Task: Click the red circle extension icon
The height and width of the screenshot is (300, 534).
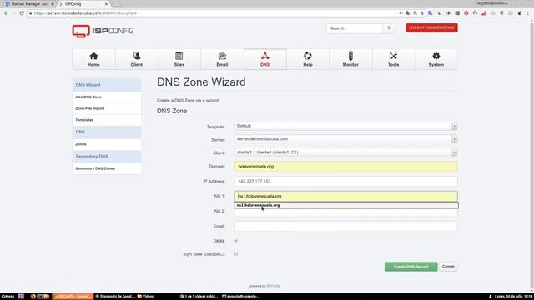Action: [466, 13]
